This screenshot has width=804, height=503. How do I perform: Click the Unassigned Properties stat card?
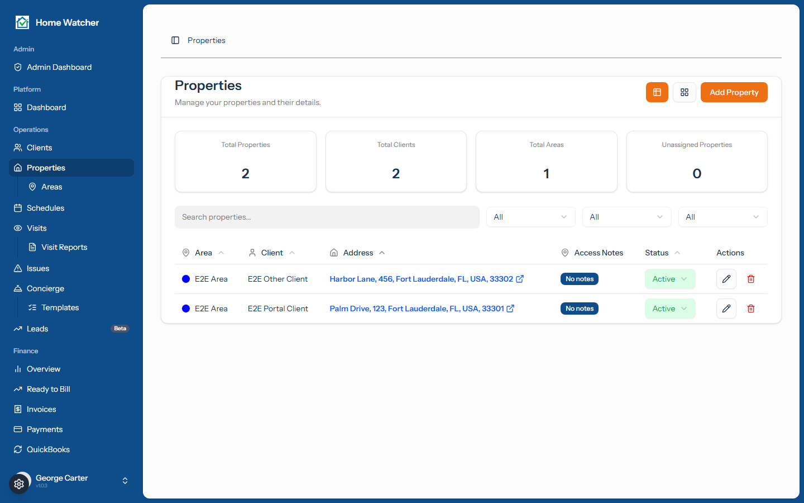click(697, 162)
